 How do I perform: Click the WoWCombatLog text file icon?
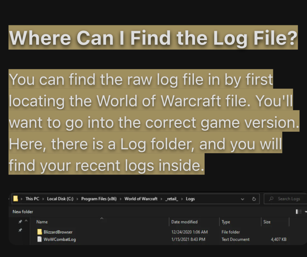[x=39, y=239]
